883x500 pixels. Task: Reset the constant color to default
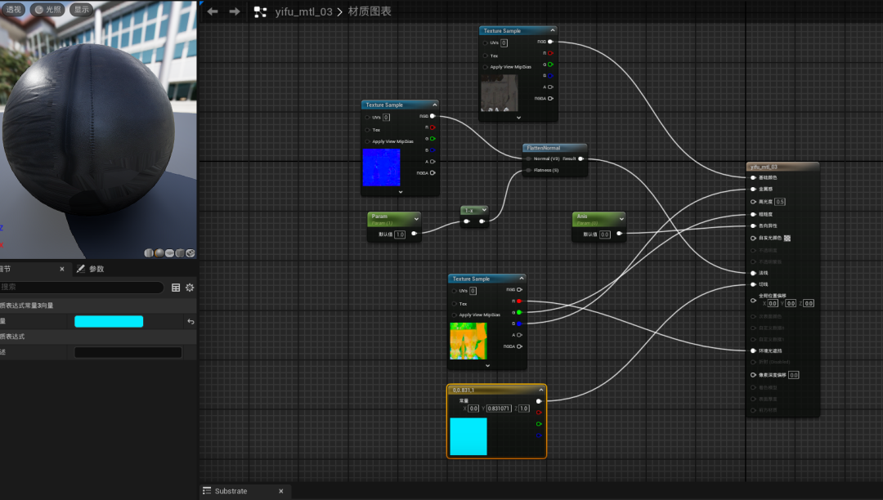pos(190,321)
